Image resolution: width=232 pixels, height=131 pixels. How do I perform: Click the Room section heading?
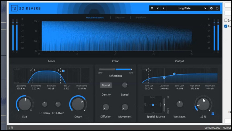click(x=51, y=61)
